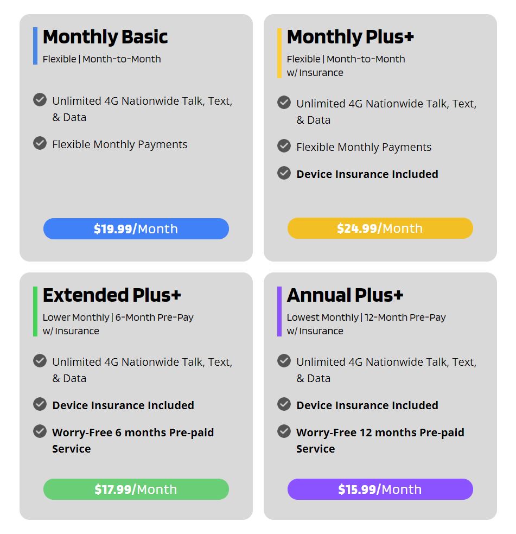This screenshot has height=534, width=516.
Task: Click 'Lower Monthly | 6-Month Pre-Pay' subtitle
Action: (x=118, y=317)
